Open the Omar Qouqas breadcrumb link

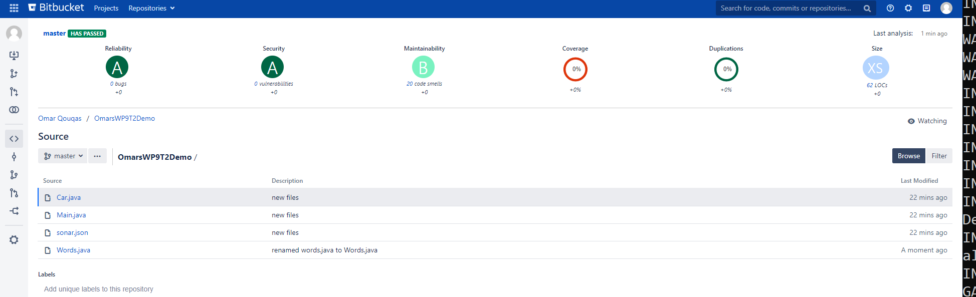60,118
